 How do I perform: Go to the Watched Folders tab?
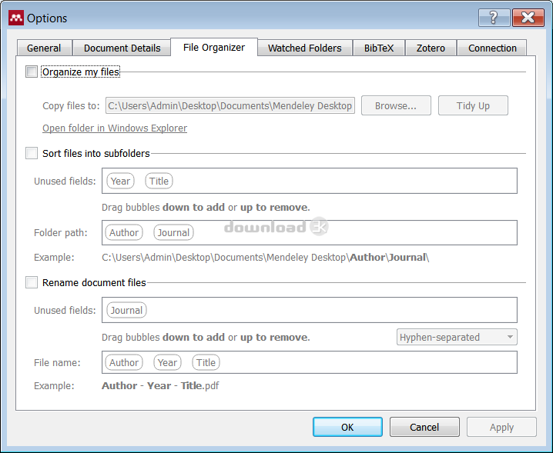click(305, 48)
